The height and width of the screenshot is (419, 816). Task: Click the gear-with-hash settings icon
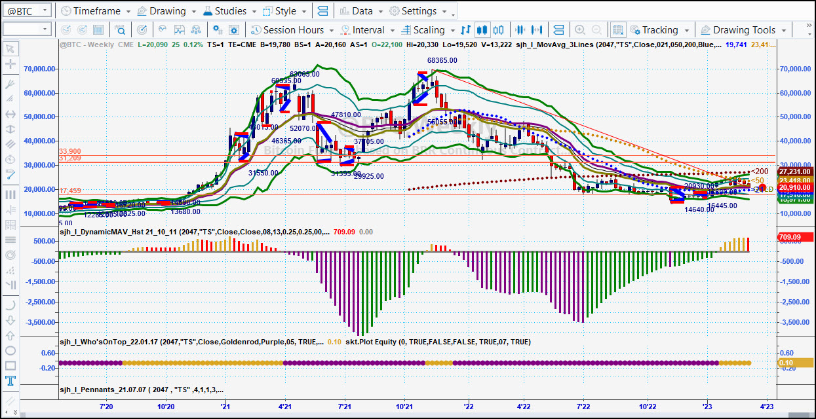pos(218,29)
